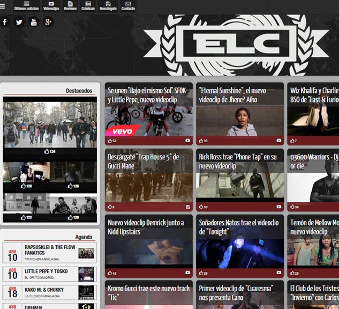
Task: Open the YouTube channel icon
Action: (34, 22)
